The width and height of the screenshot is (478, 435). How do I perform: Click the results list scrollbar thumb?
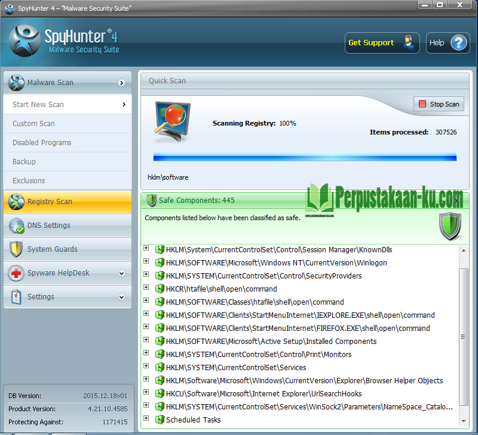click(463, 337)
